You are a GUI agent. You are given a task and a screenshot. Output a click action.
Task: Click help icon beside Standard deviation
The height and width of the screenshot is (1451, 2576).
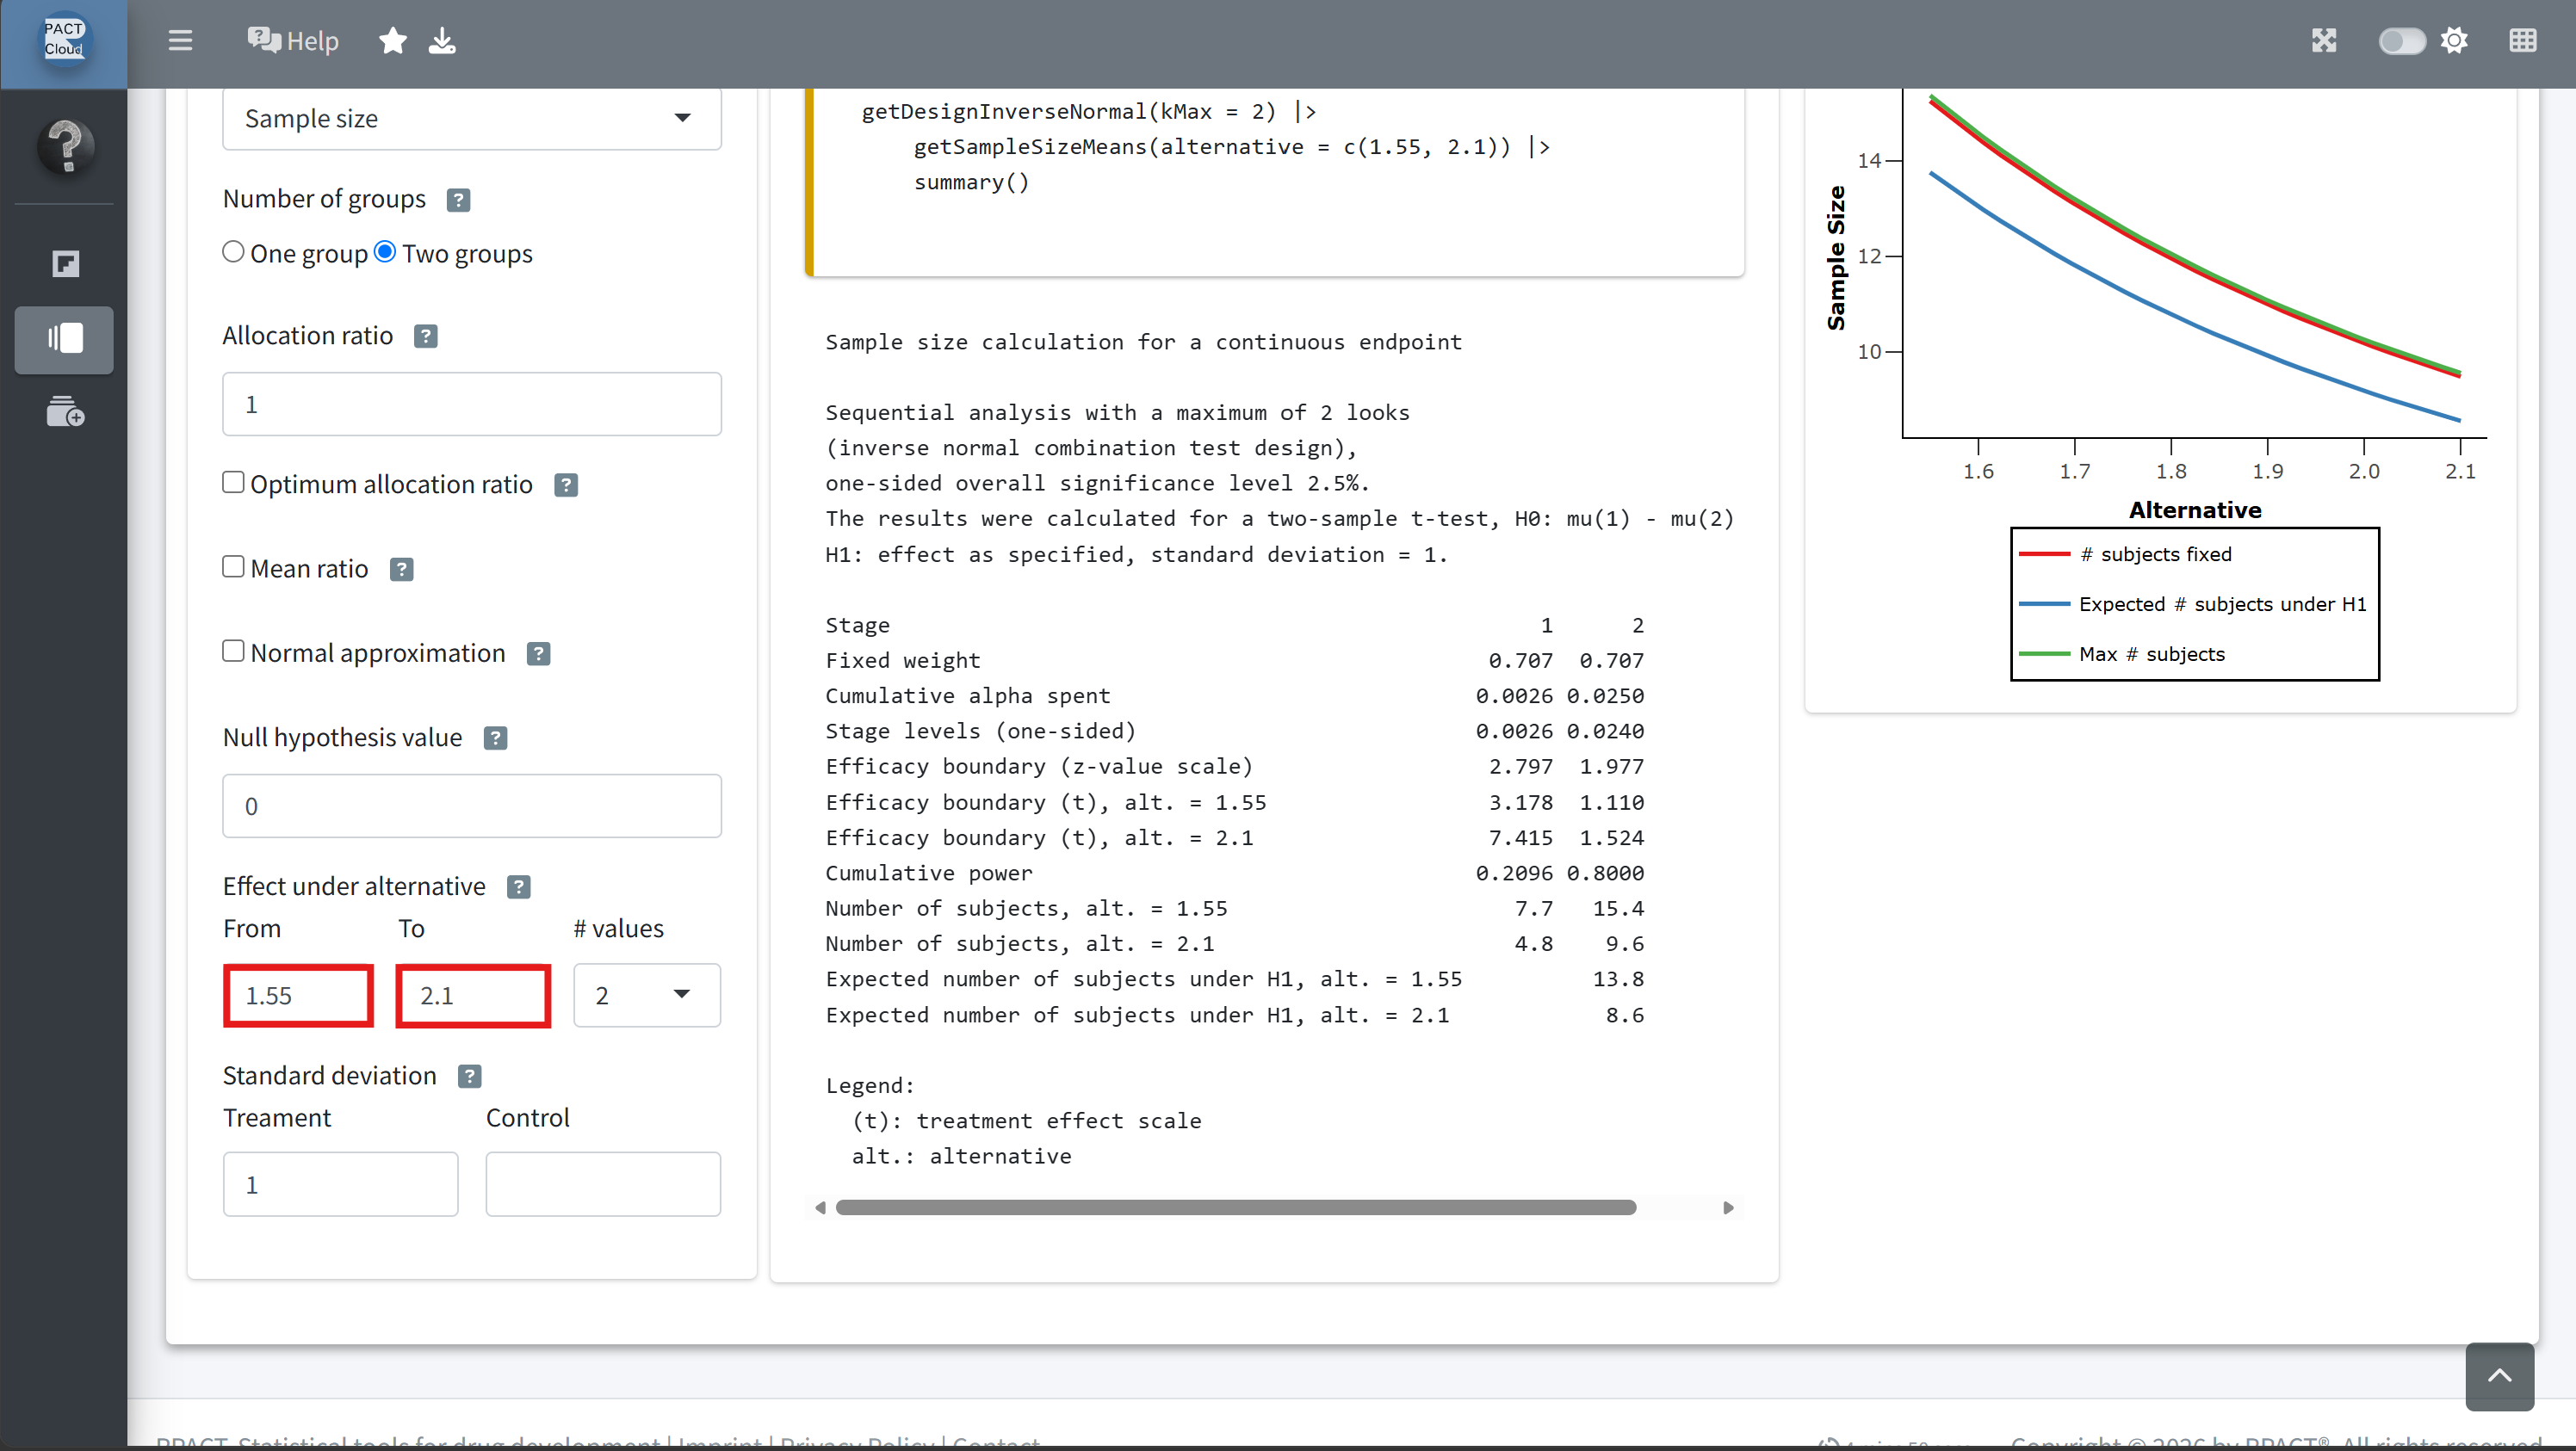[469, 1077]
